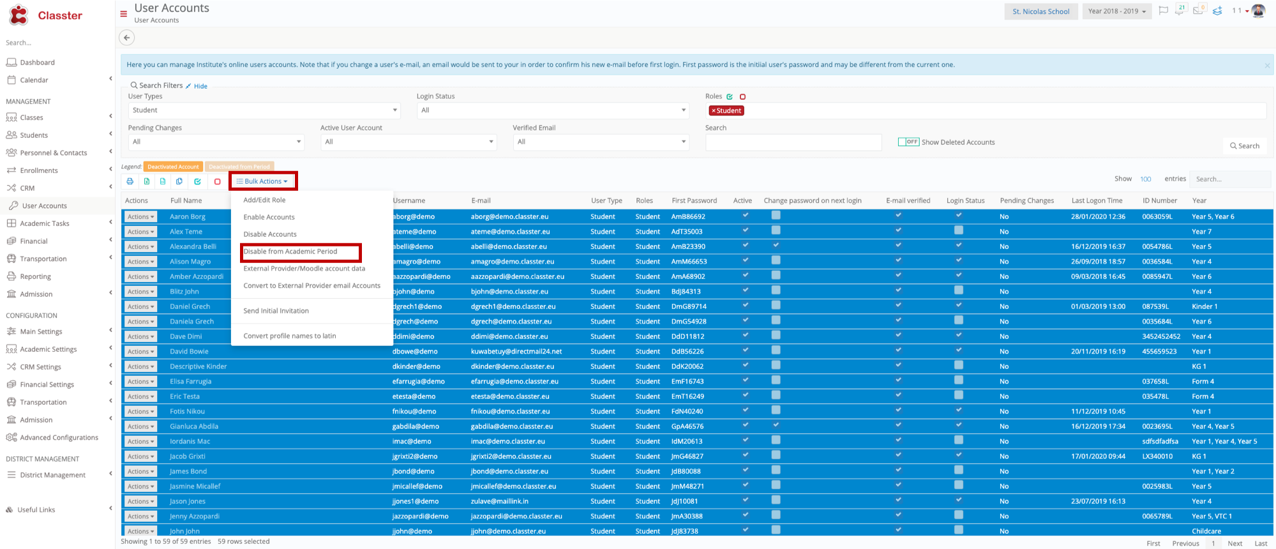The image size is (1276, 549).
Task: Choose Disable from Academic Period
Action: point(290,252)
